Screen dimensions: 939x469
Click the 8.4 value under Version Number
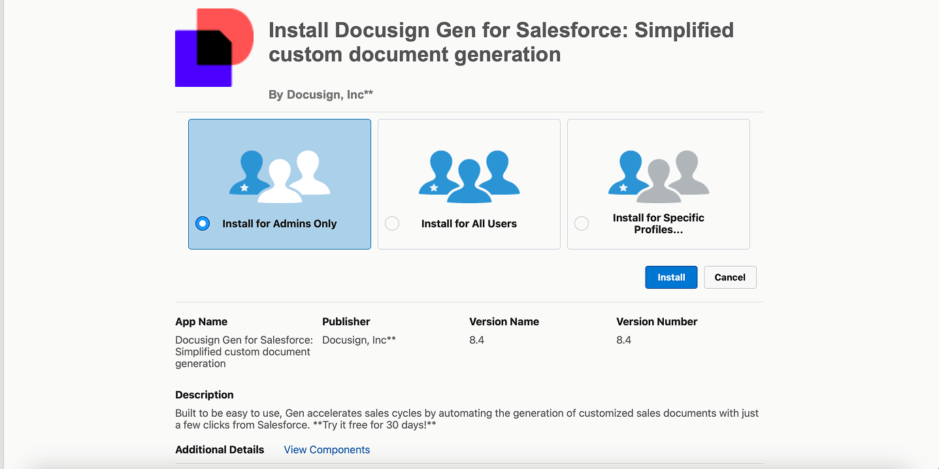623,340
